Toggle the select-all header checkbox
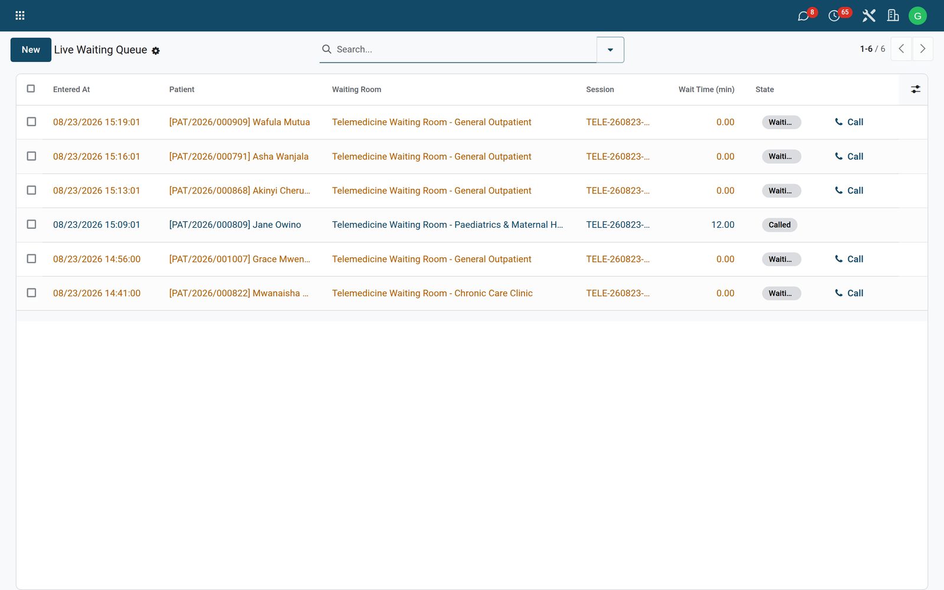 (31, 88)
